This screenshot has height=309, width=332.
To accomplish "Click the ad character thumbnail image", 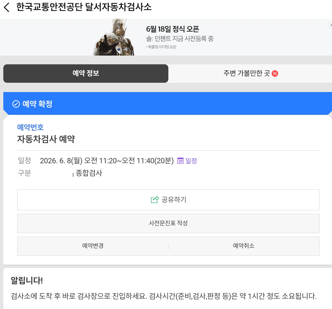I will pos(114,37).
